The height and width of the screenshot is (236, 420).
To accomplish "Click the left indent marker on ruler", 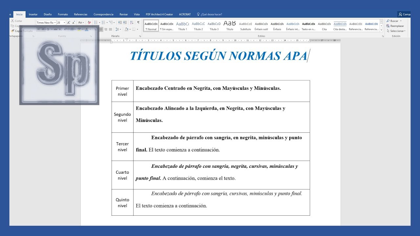I will pos(111,42).
